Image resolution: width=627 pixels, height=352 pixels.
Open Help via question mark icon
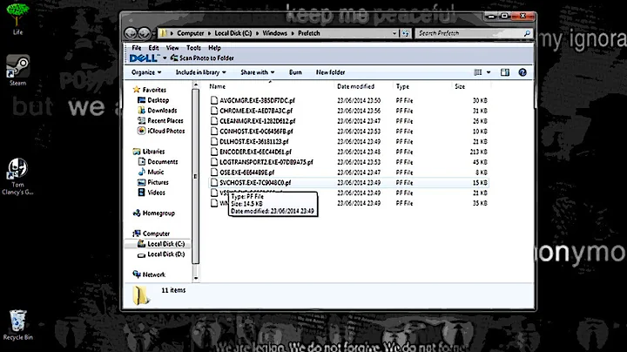(522, 72)
